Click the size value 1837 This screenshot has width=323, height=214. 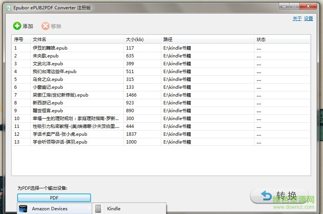click(x=131, y=134)
